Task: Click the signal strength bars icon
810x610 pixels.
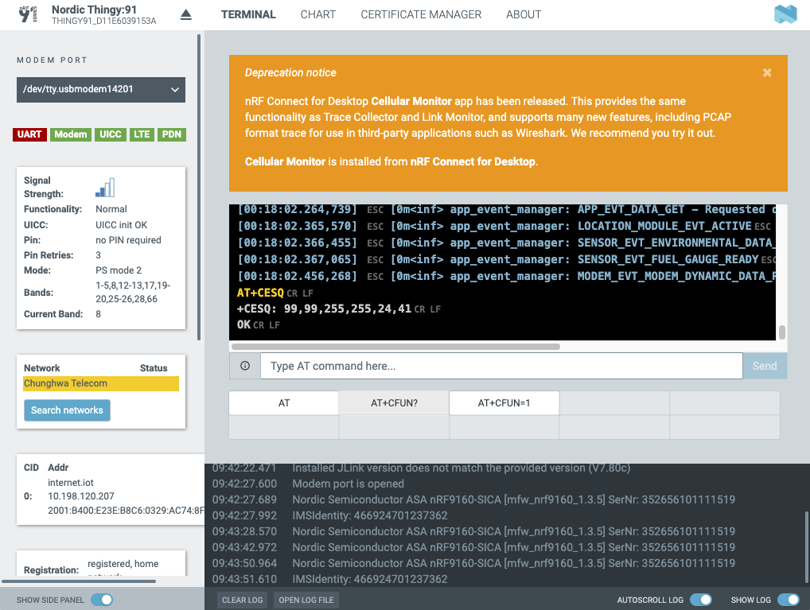Action: (x=105, y=188)
